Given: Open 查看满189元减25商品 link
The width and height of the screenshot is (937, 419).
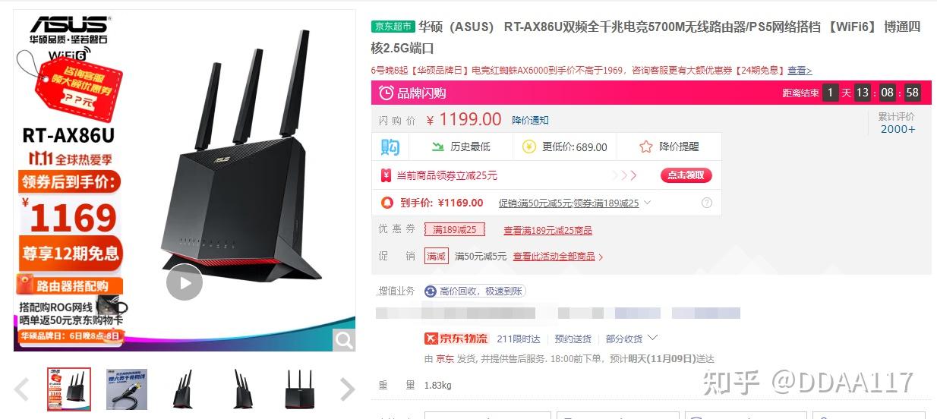Looking at the screenshot, I should click(547, 230).
